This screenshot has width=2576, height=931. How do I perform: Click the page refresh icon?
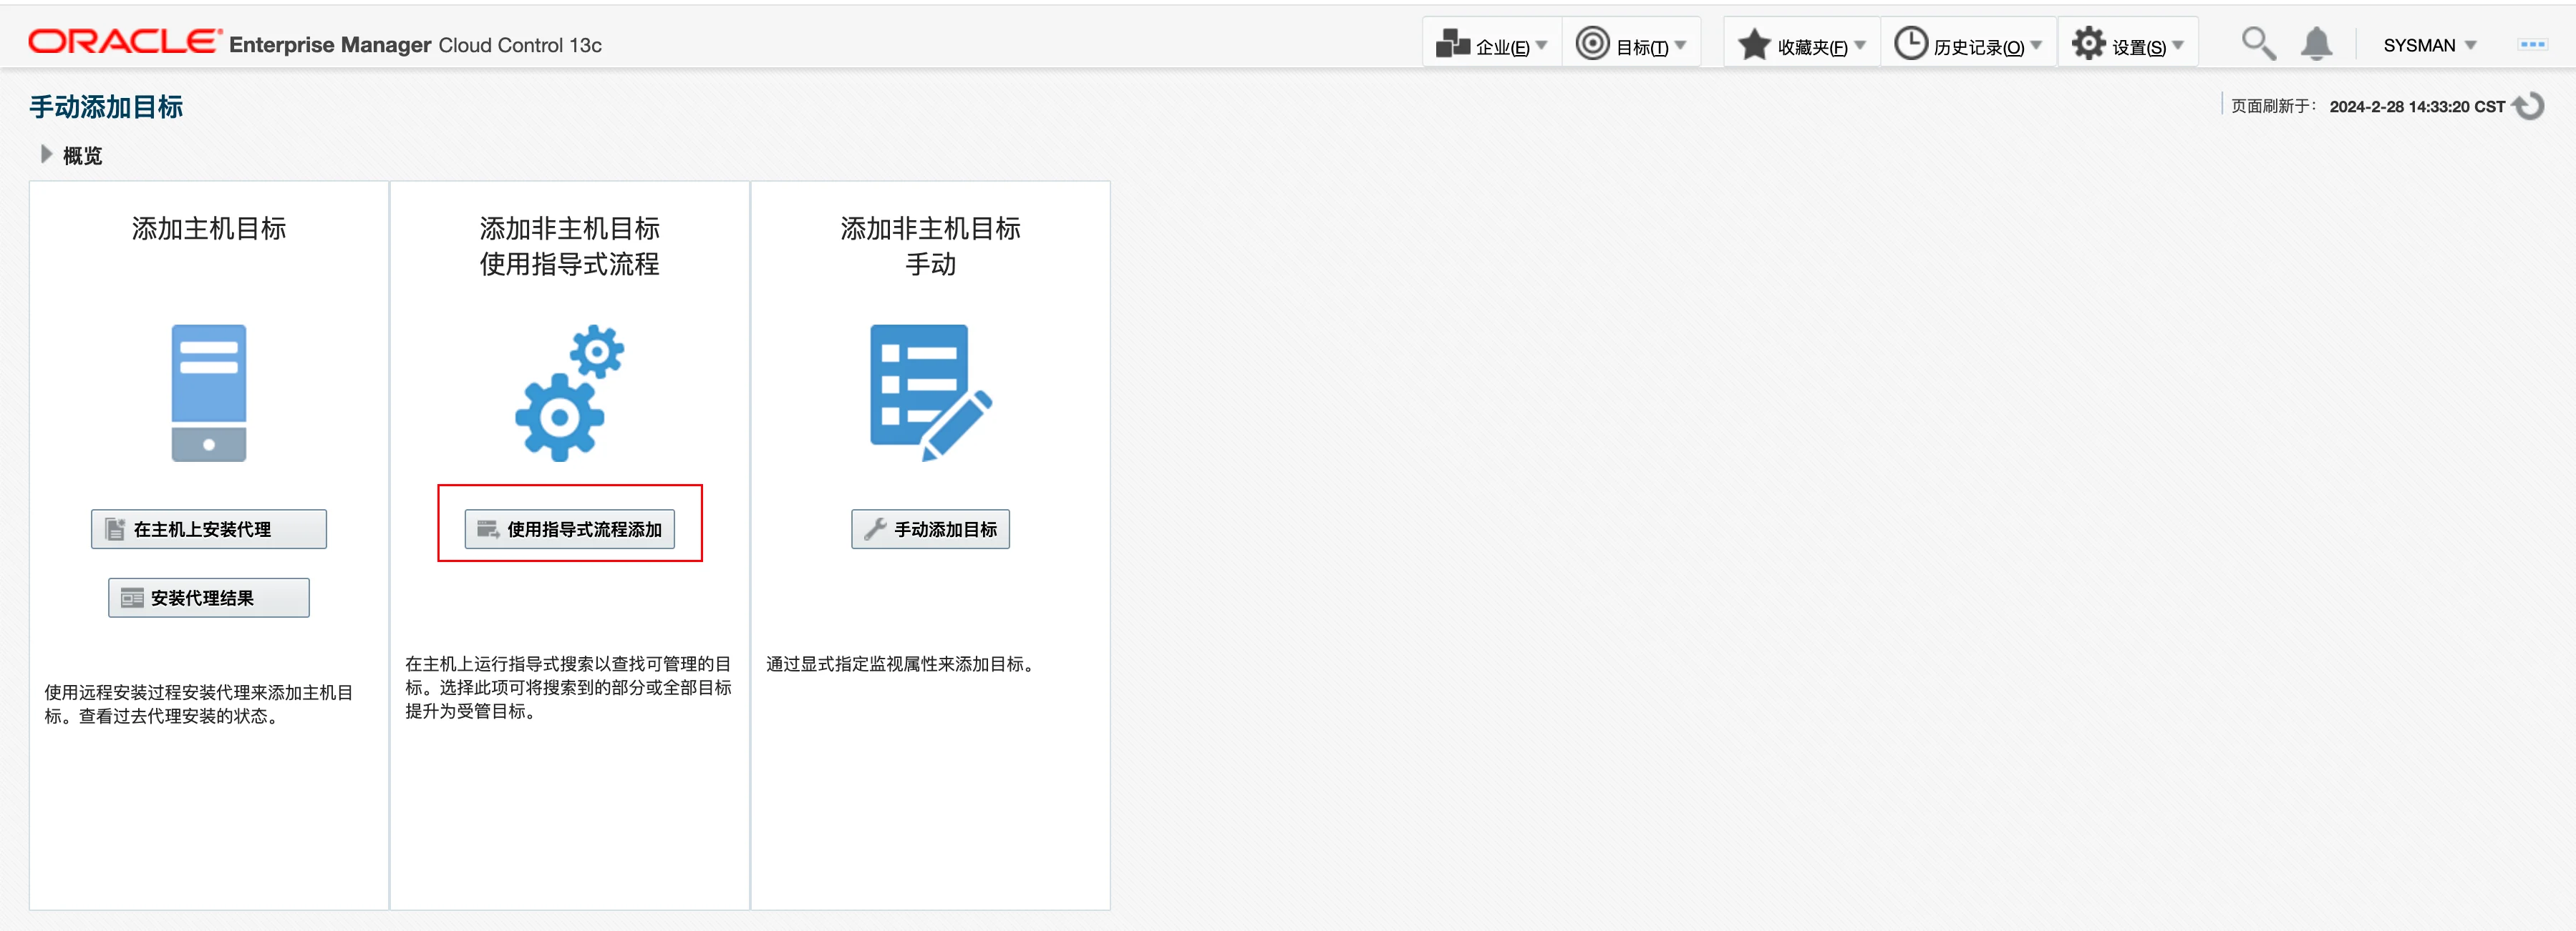2529,106
